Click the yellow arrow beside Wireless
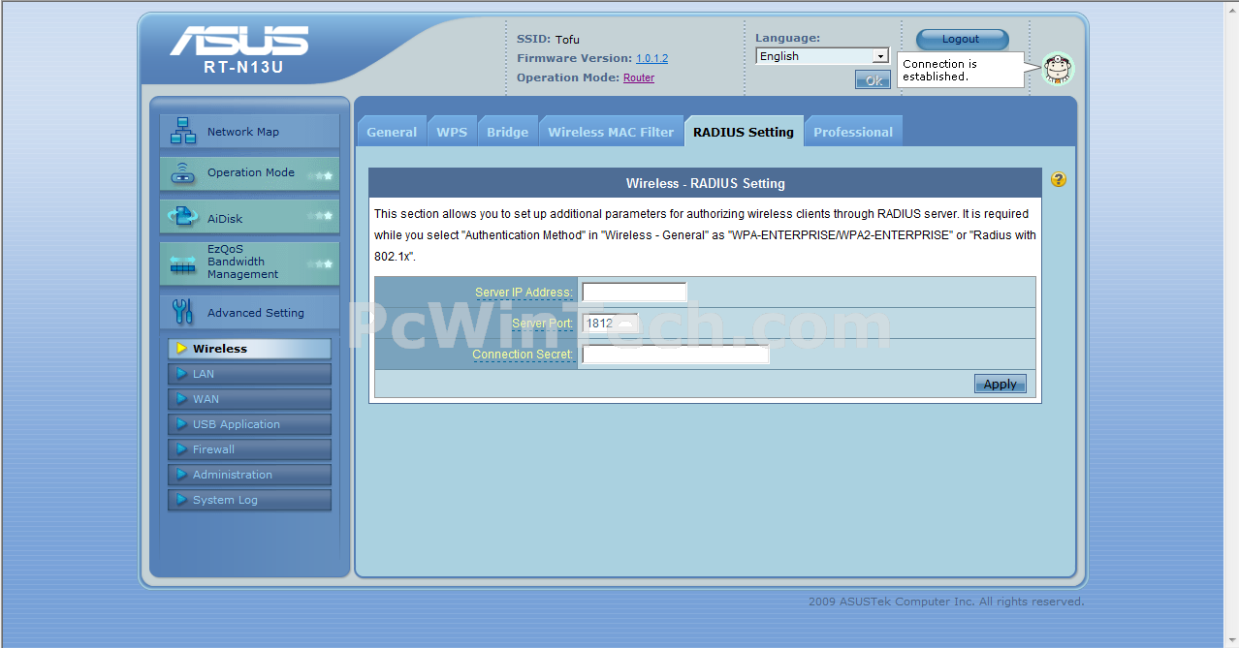 pos(181,349)
